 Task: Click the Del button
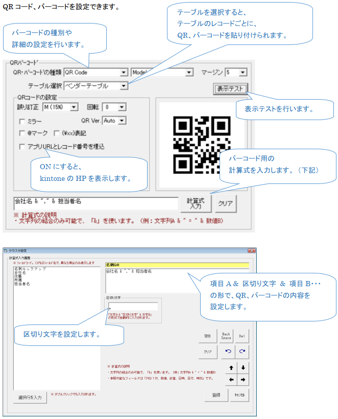[242, 336]
